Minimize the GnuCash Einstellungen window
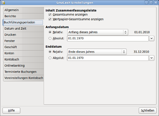 click(x=147, y=2)
